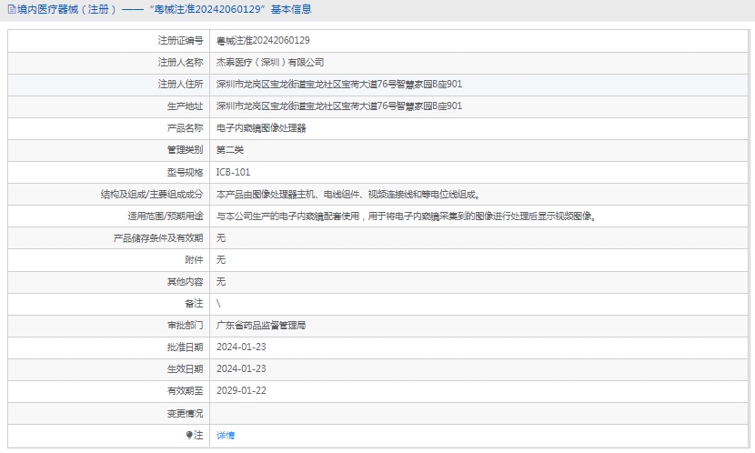The width and height of the screenshot is (755, 453).
Task: Click registrant name 杰泰医疗（深圳）有限公司
Action: (269, 63)
